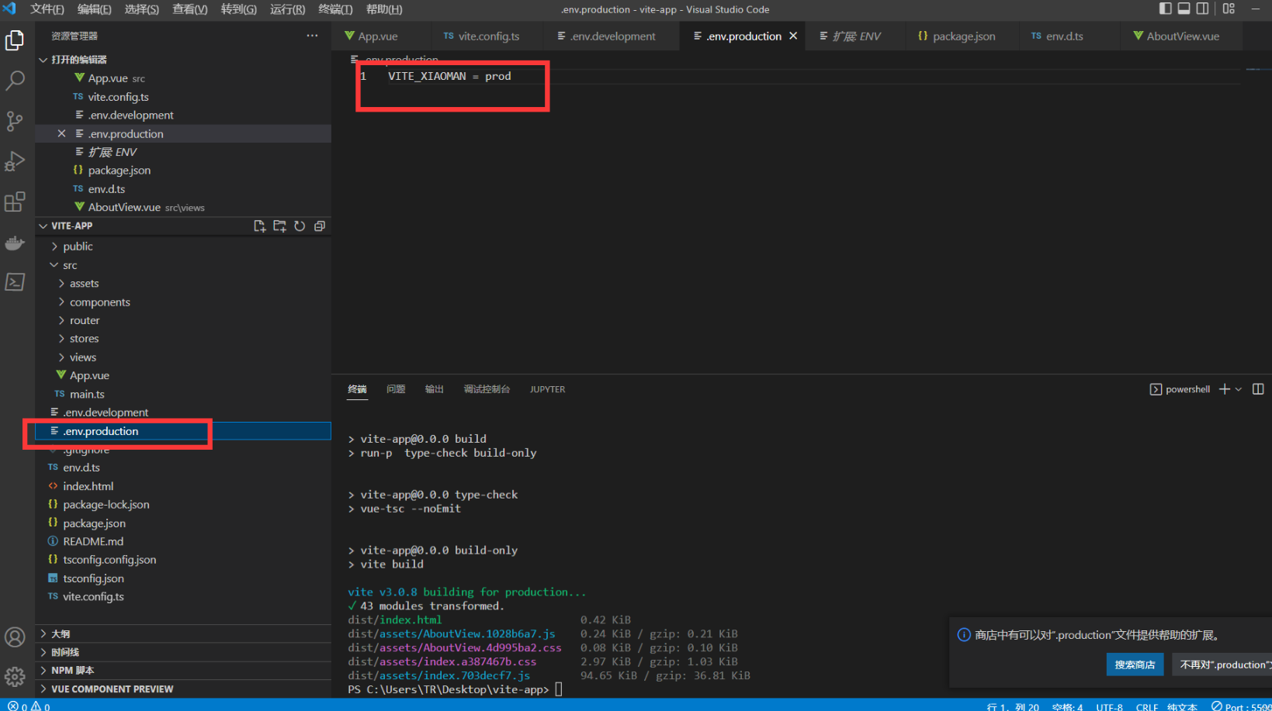Collapse the src folder
This screenshot has width=1272, height=711.
coord(70,265)
